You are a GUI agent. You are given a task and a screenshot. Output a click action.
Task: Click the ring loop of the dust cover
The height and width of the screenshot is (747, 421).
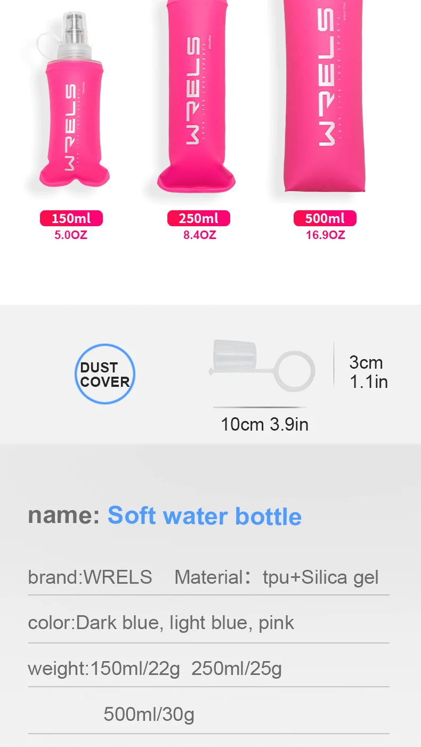click(295, 370)
